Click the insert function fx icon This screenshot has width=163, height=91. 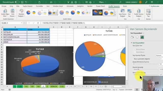click(x=38, y=23)
